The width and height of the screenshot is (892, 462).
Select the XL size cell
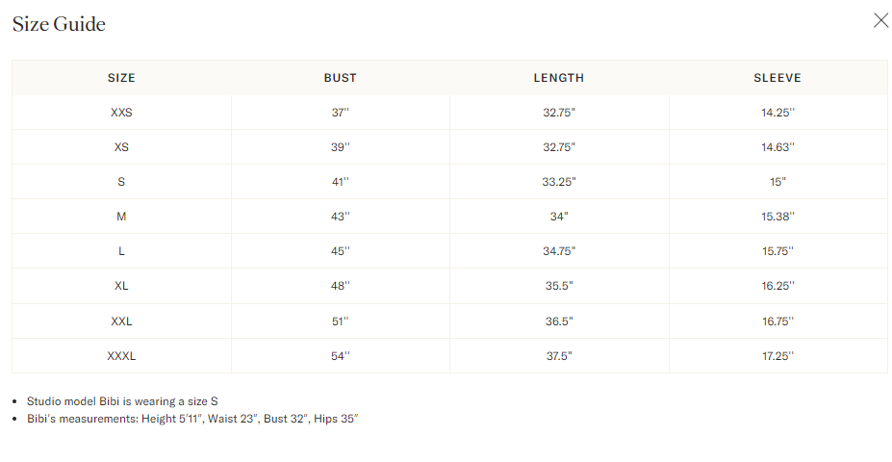click(121, 286)
